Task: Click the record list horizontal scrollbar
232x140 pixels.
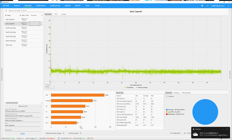Action: 12,103
